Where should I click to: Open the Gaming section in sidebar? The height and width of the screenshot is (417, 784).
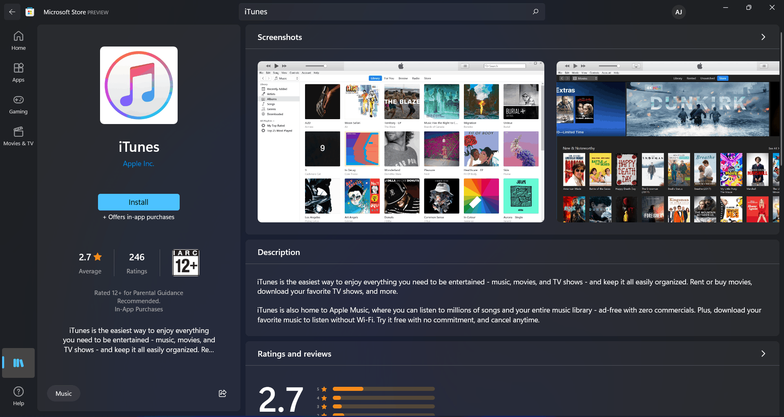click(18, 104)
